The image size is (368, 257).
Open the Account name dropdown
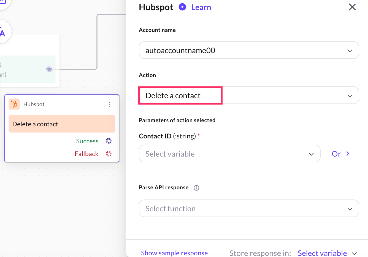[249, 50]
